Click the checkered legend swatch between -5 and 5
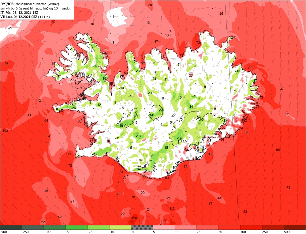 click(x=142, y=227)
